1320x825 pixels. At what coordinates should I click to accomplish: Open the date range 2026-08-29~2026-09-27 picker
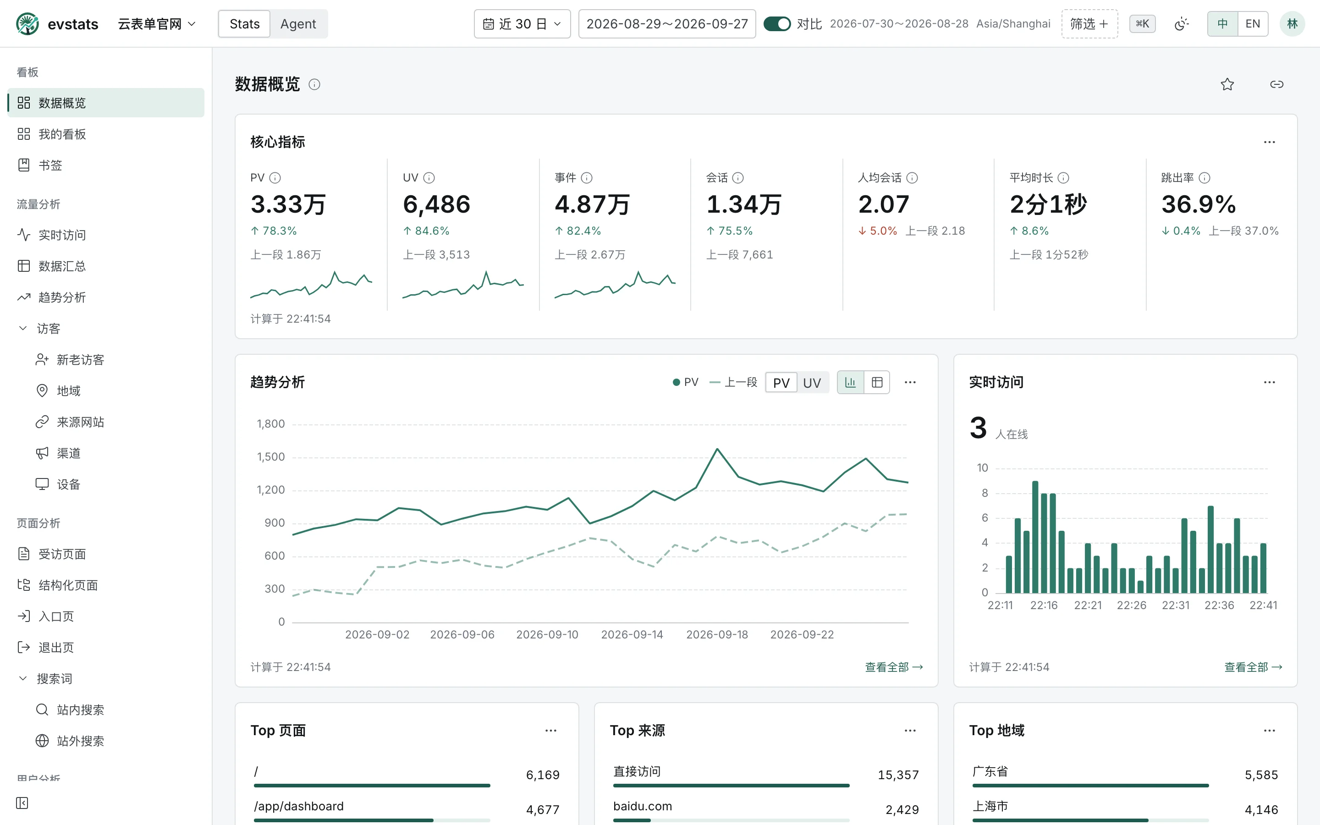[667, 24]
